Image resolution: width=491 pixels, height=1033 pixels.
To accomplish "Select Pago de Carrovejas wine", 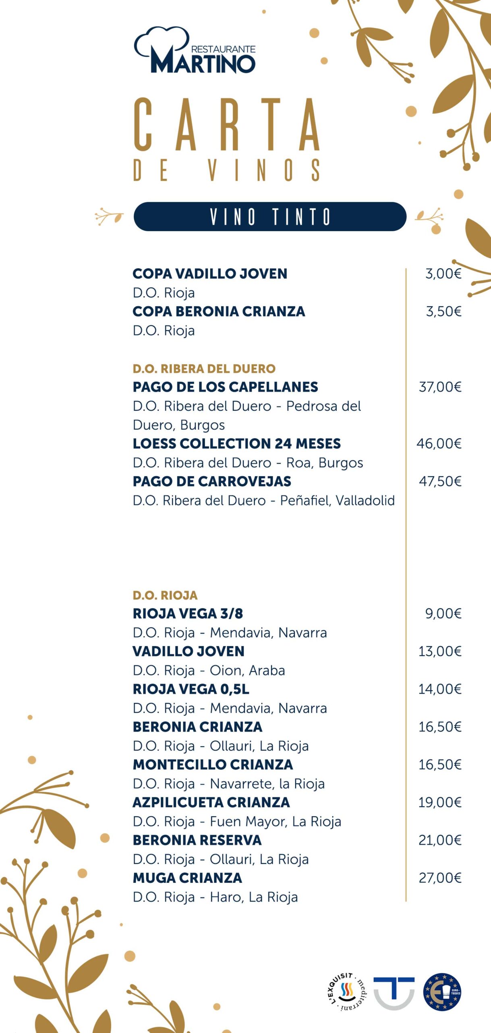I will 212,481.
